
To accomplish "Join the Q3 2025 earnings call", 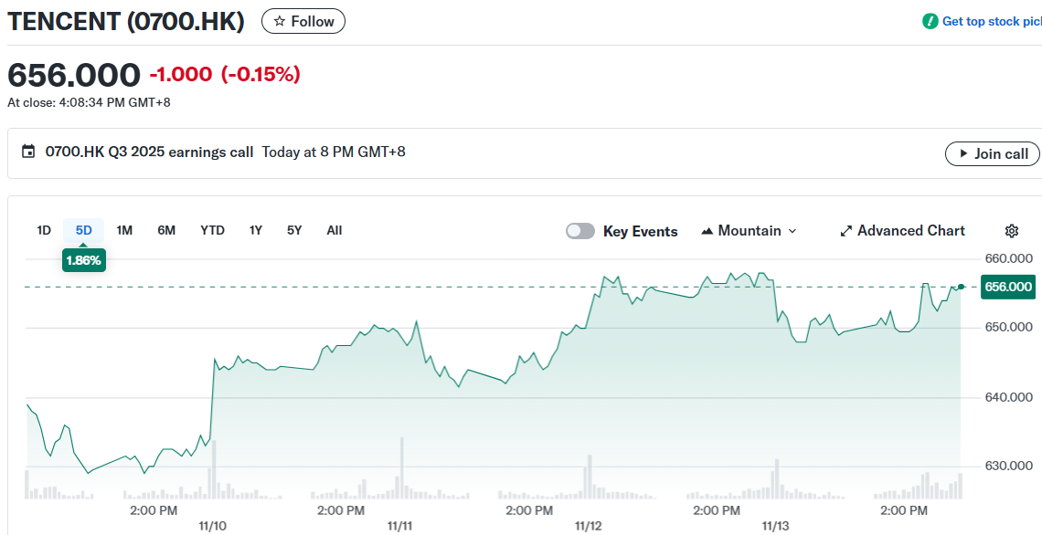I will (992, 153).
